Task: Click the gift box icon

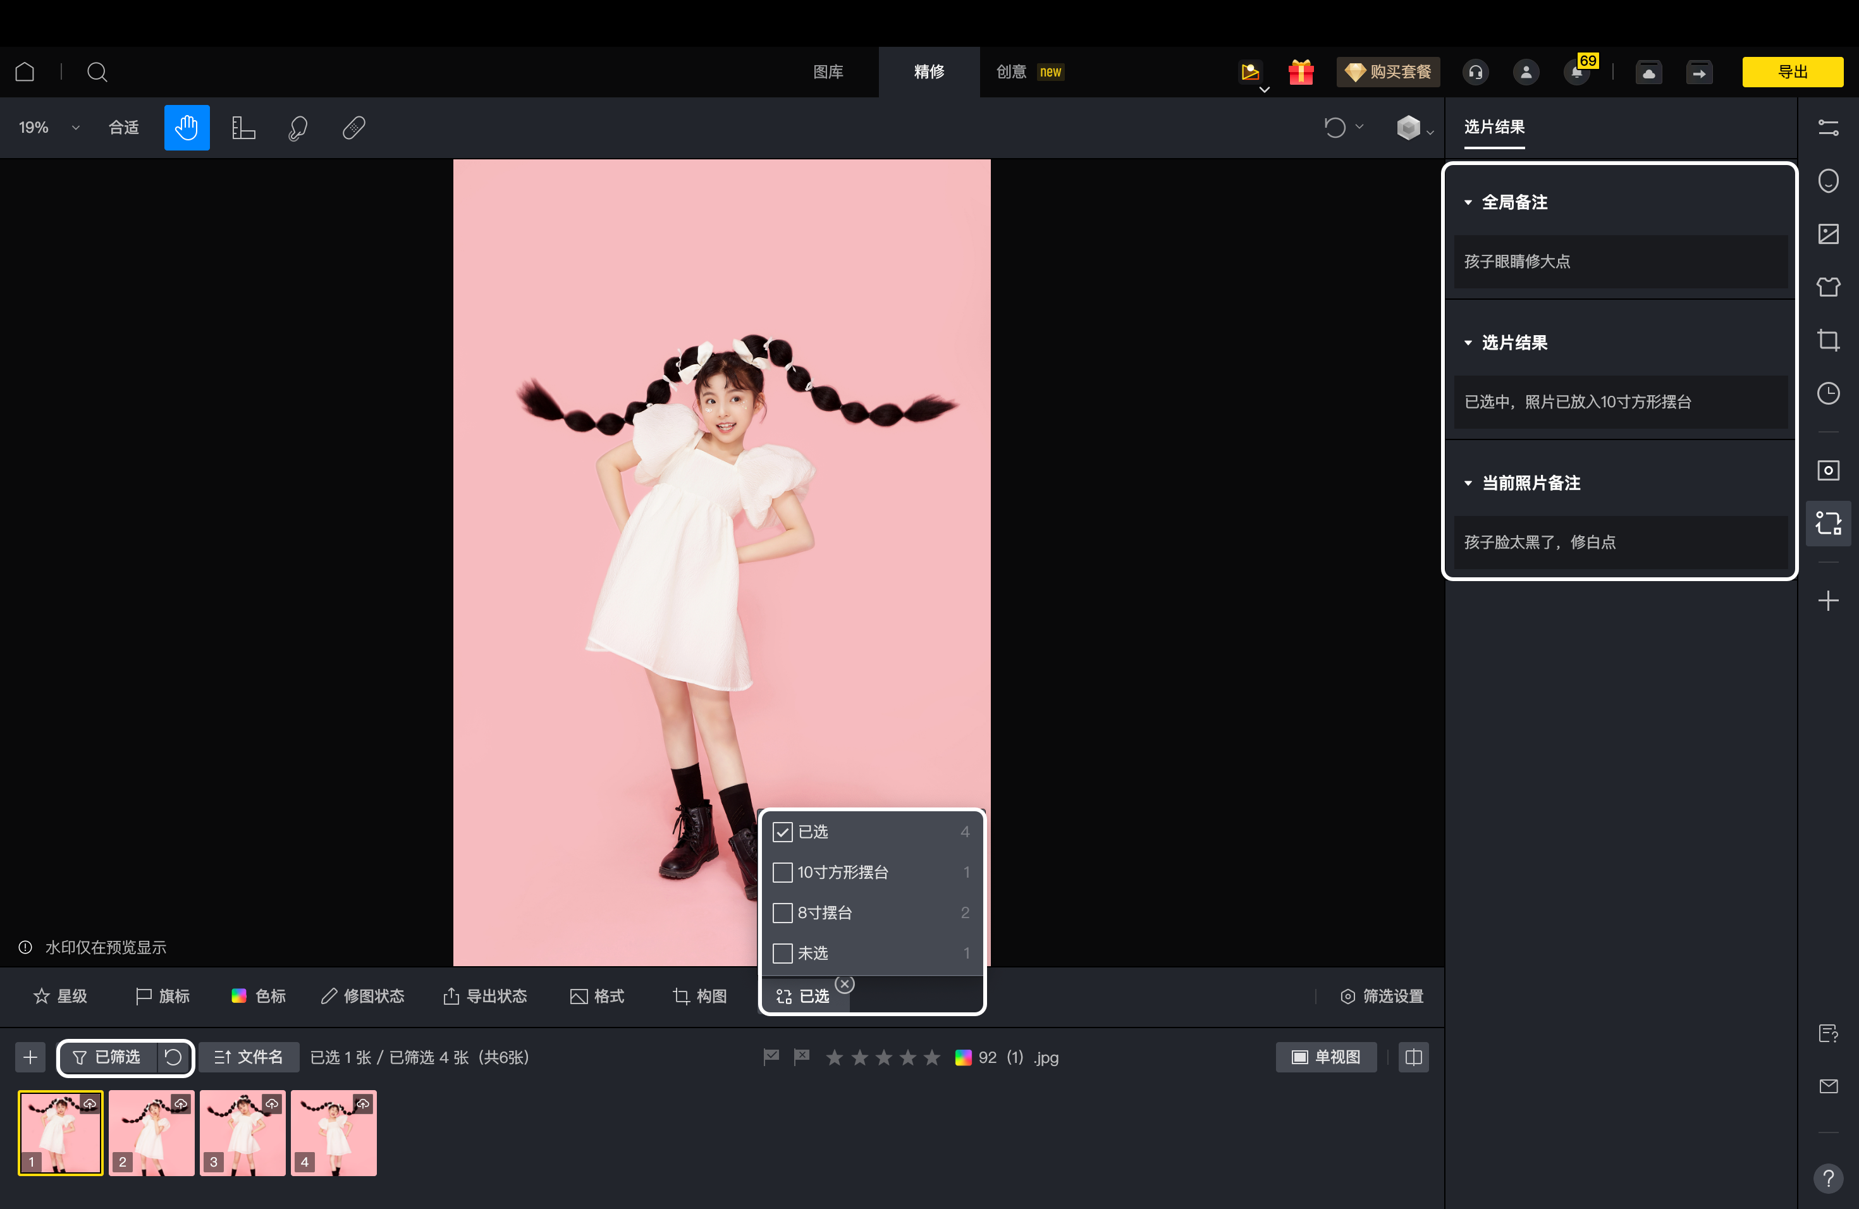Action: coord(1301,72)
